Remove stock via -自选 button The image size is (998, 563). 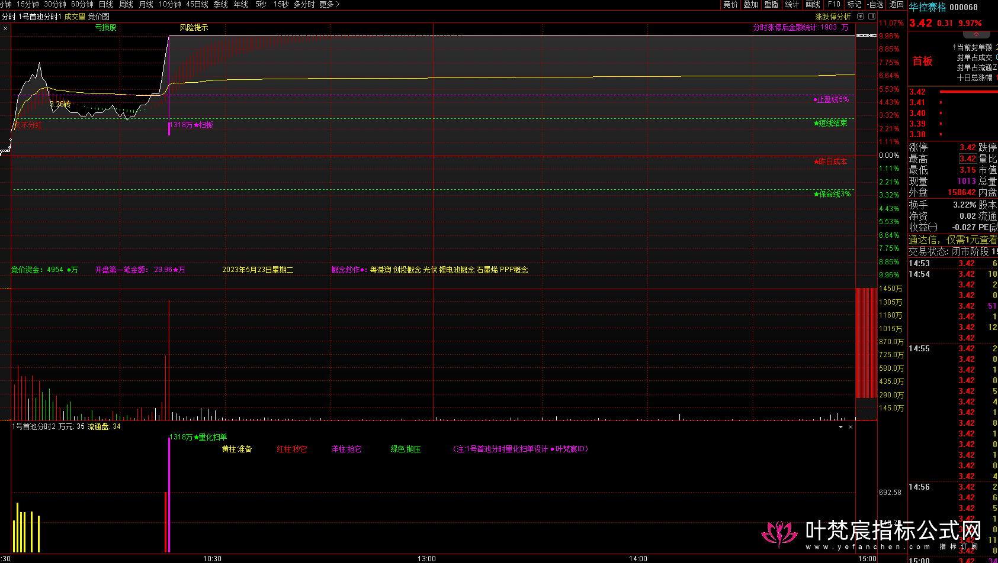point(876,4)
